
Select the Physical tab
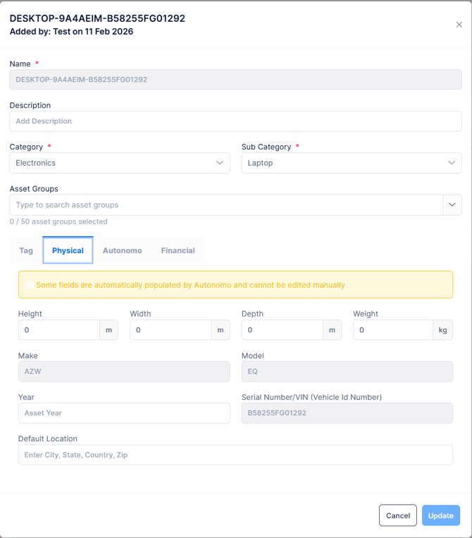[x=68, y=250]
